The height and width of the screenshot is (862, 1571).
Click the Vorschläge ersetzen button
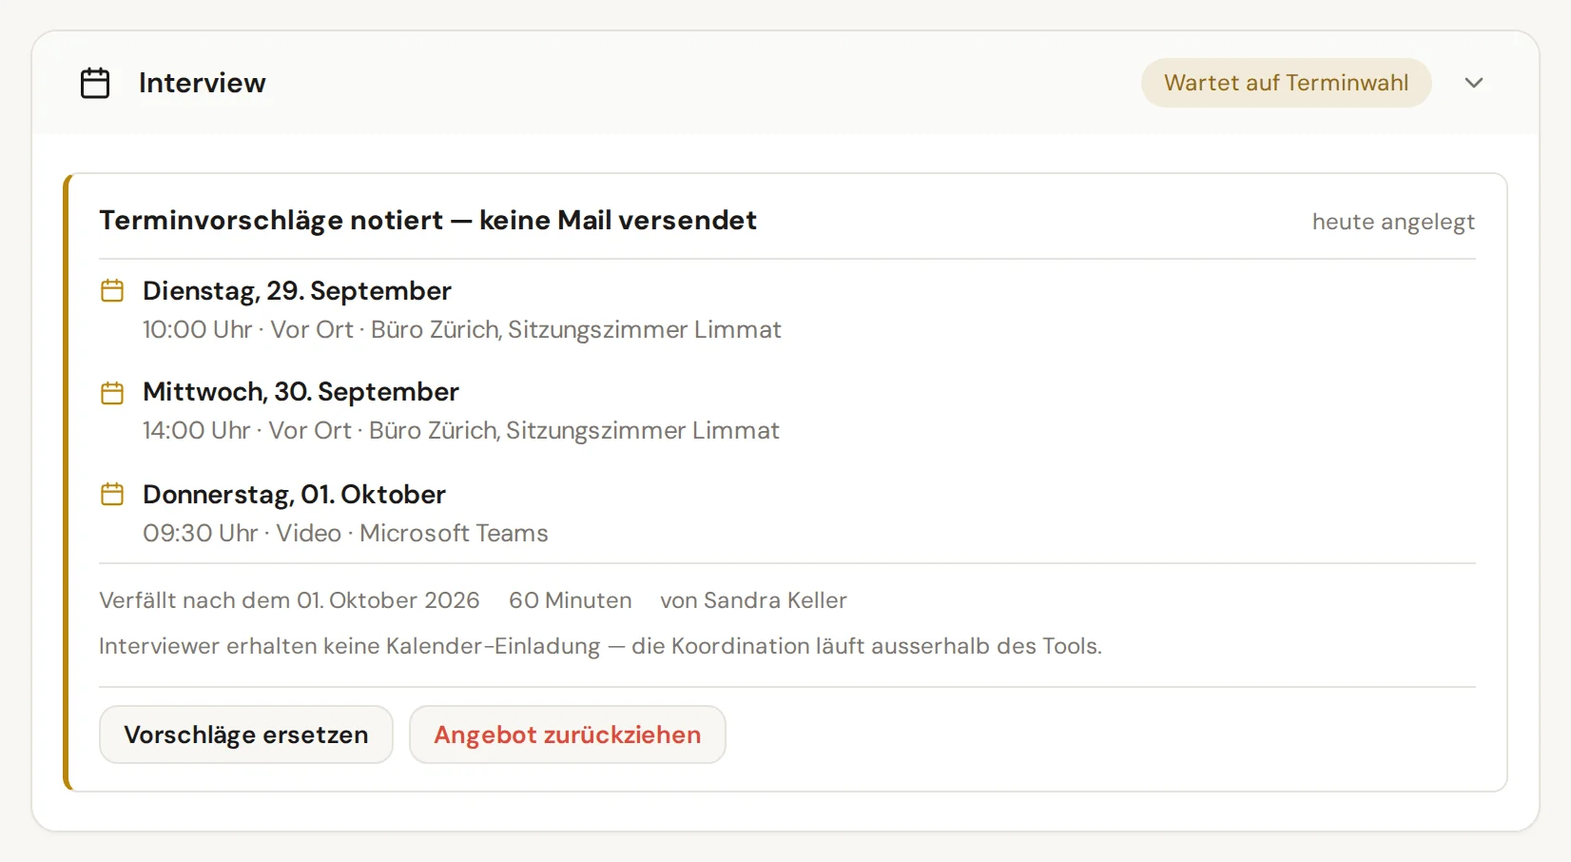tap(246, 735)
